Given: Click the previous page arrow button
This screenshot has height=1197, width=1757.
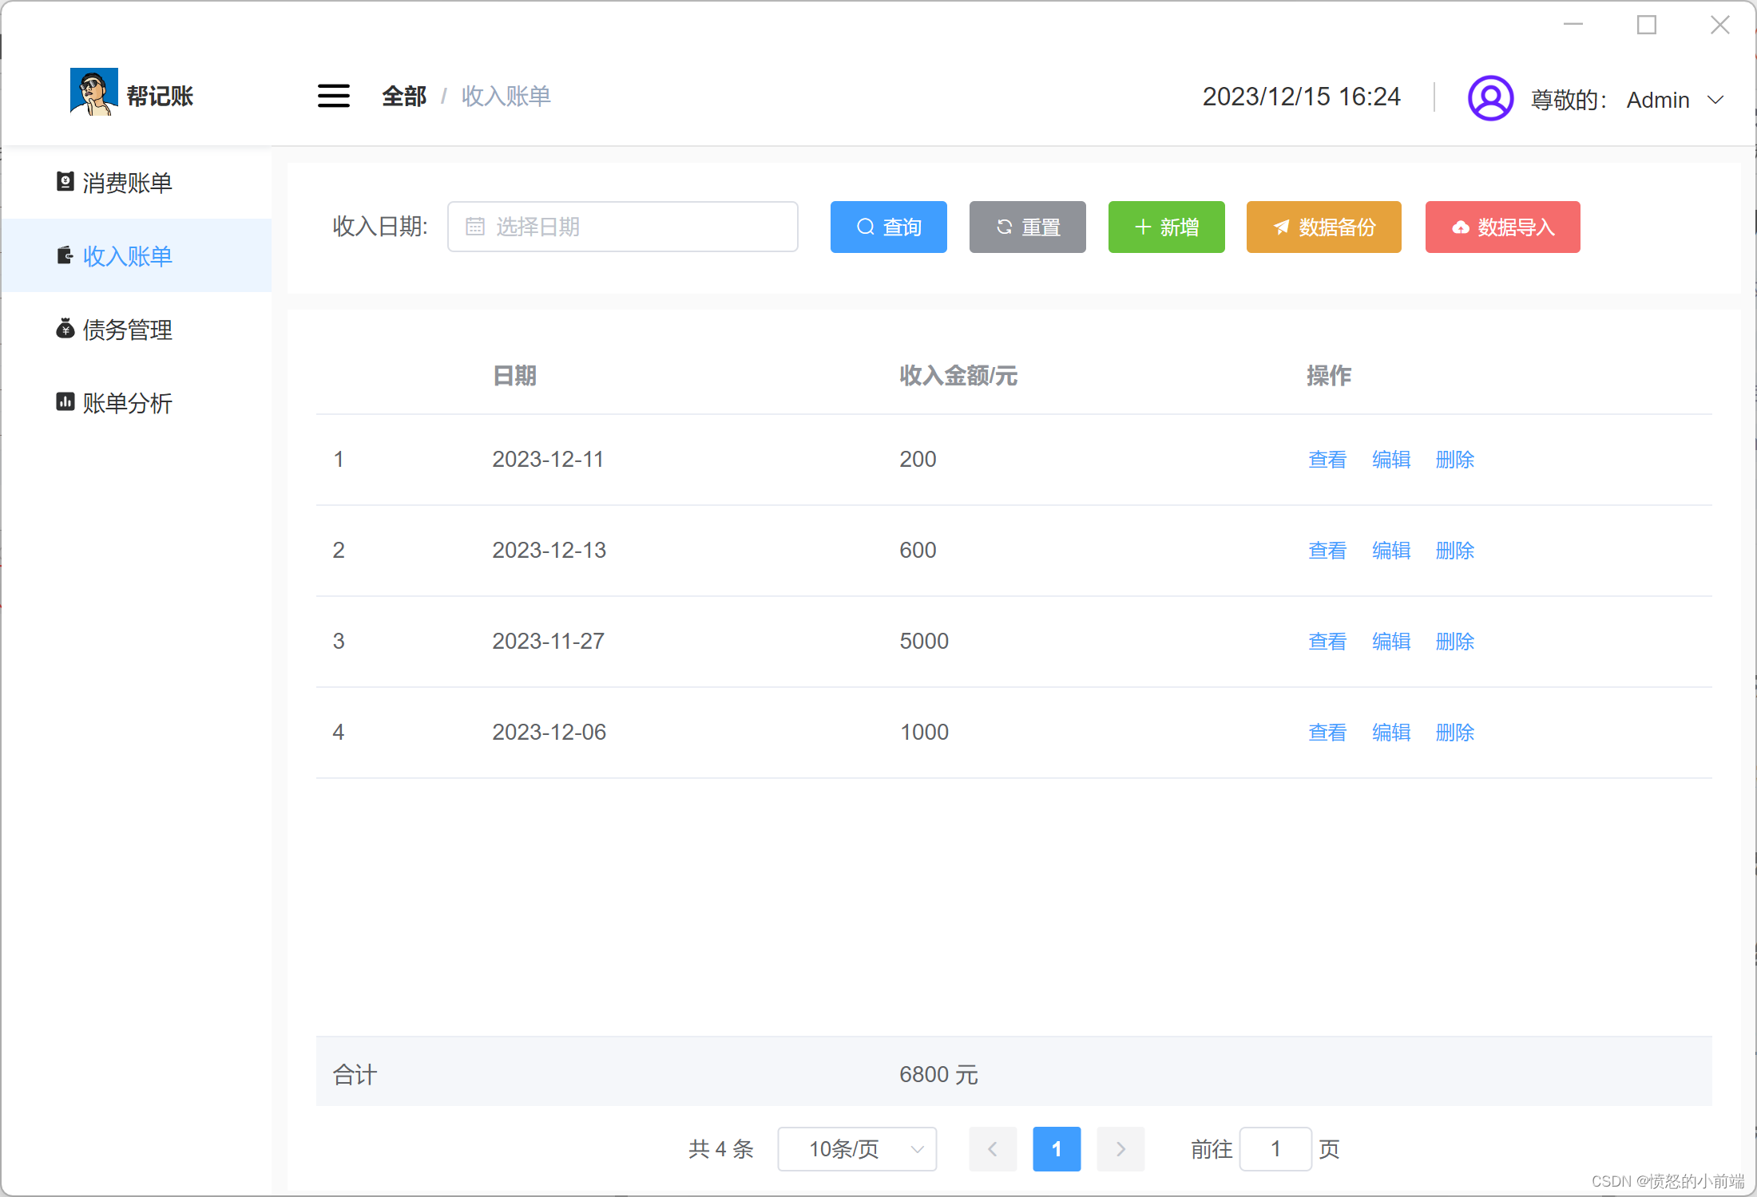Looking at the screenshot, I should click(x=993, y=1149).
